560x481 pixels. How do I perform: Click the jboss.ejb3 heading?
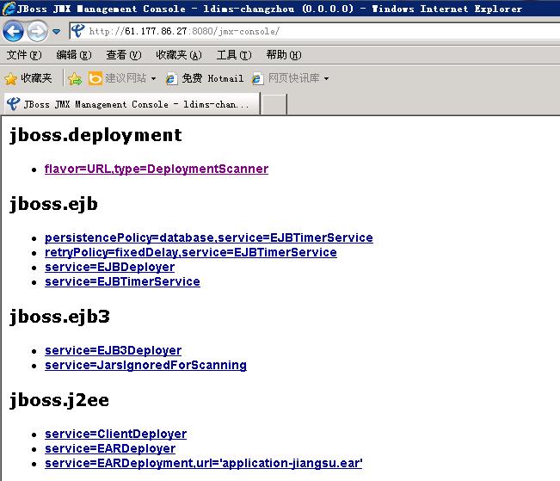(59, 317)
